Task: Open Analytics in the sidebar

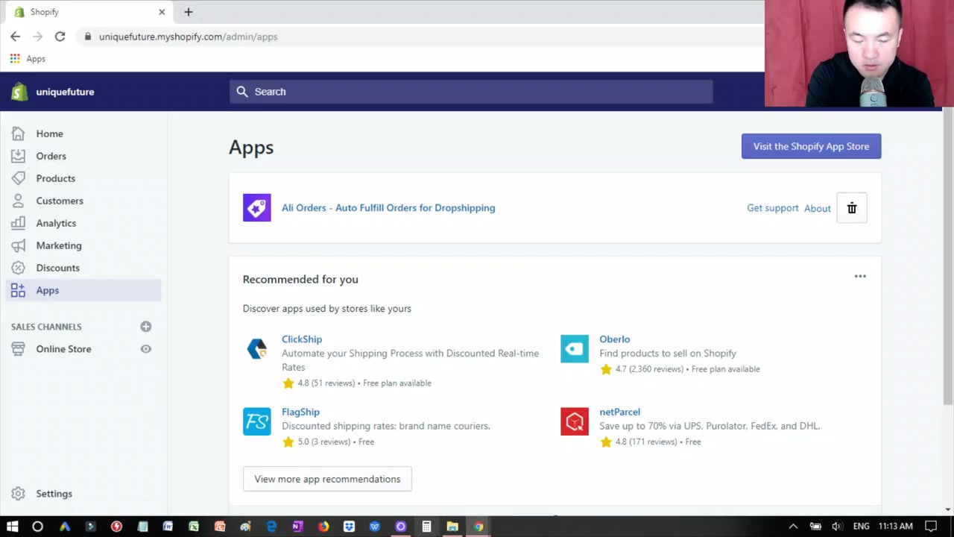Action: 56,223
